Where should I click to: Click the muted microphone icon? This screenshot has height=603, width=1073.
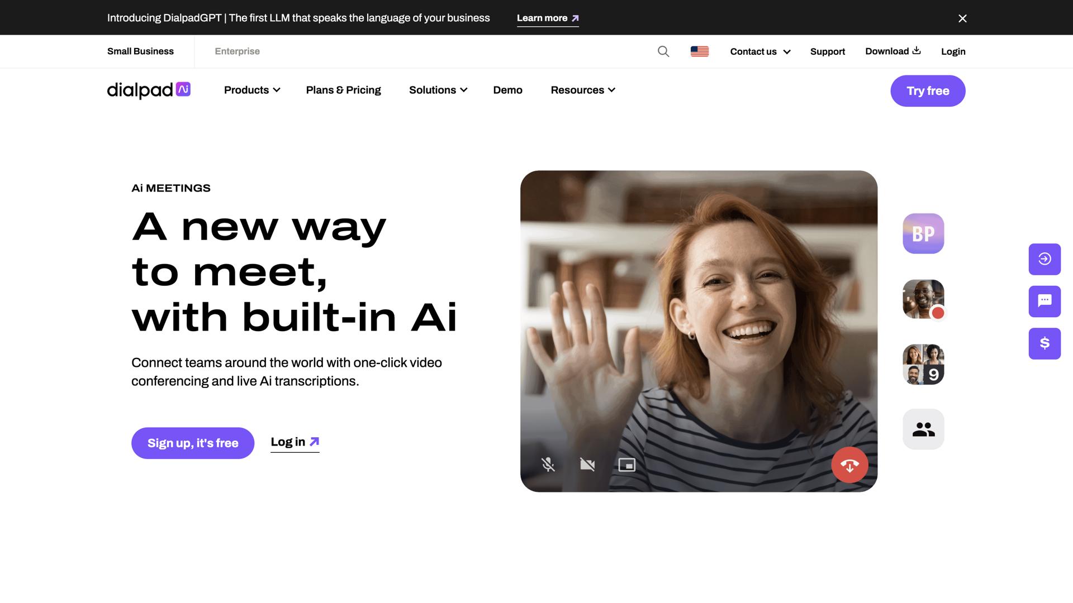click(x=548, y=465)
